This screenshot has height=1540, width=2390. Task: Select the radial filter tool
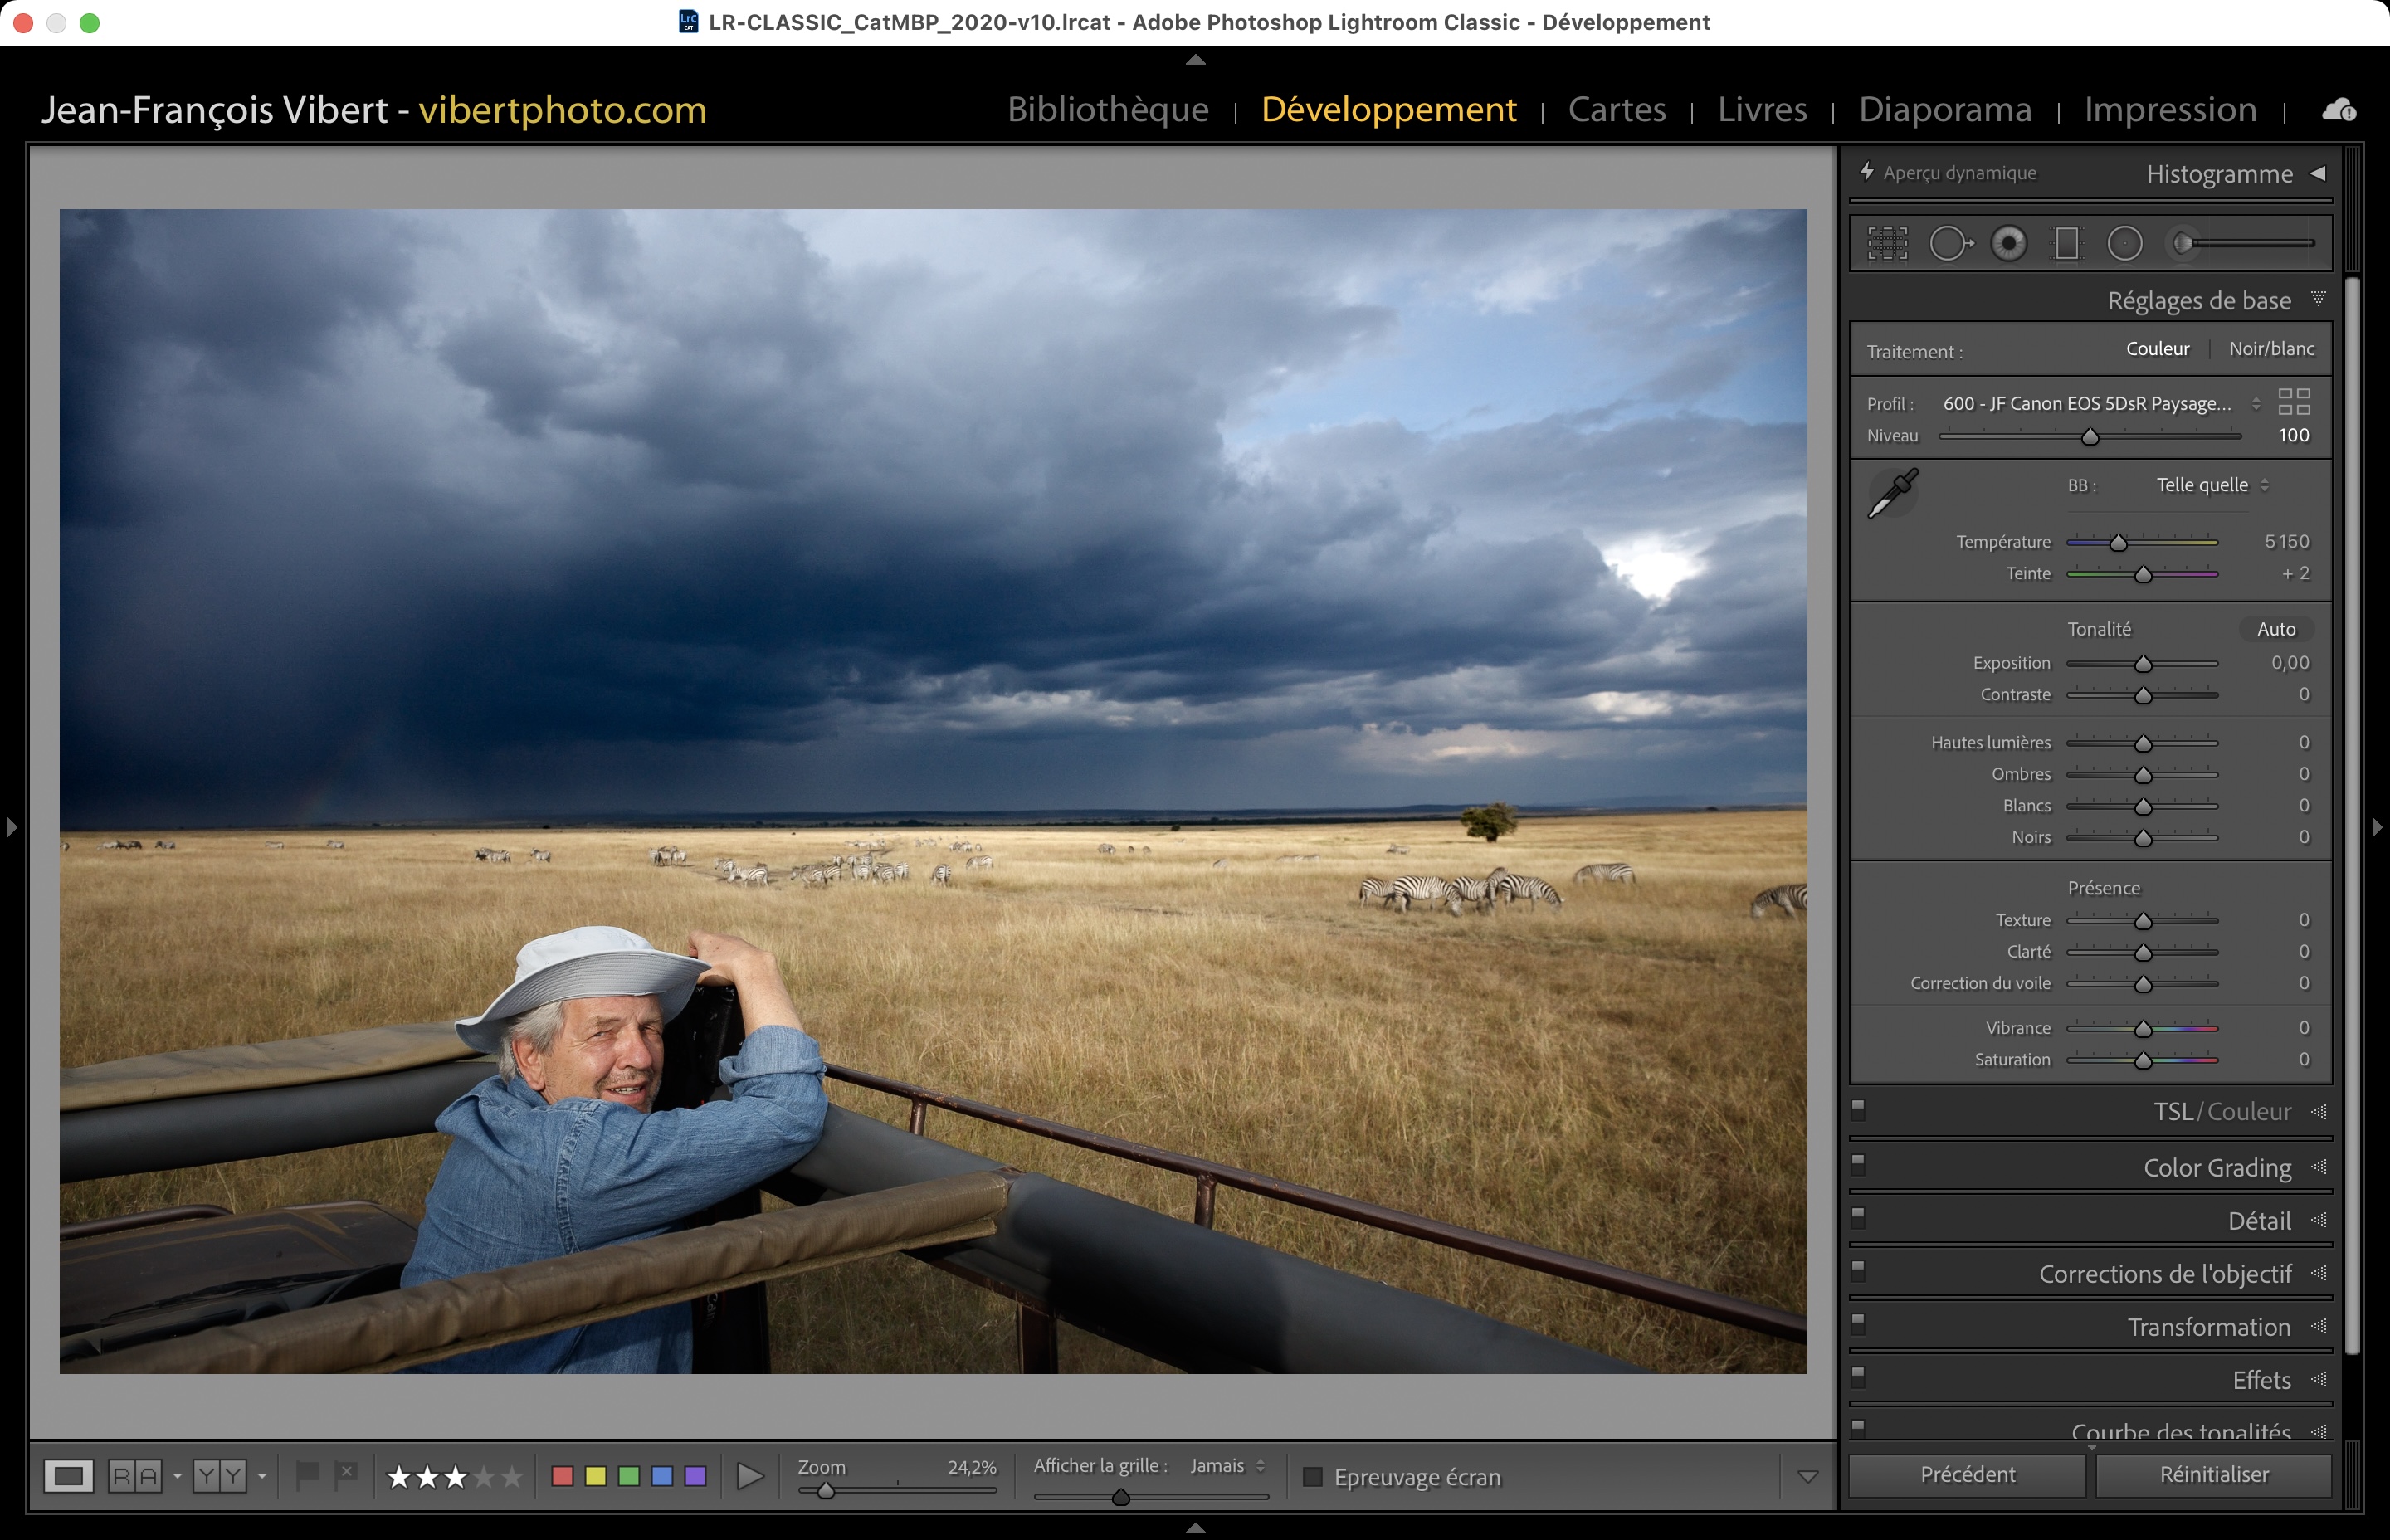[x=2125, y=243]
